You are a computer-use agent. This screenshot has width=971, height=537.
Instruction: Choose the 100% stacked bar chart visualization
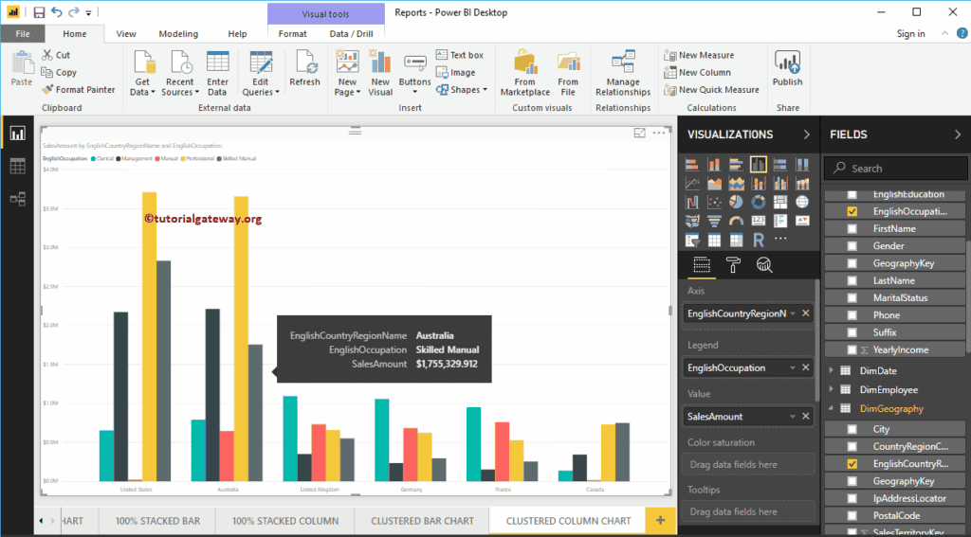click(780, 165)
